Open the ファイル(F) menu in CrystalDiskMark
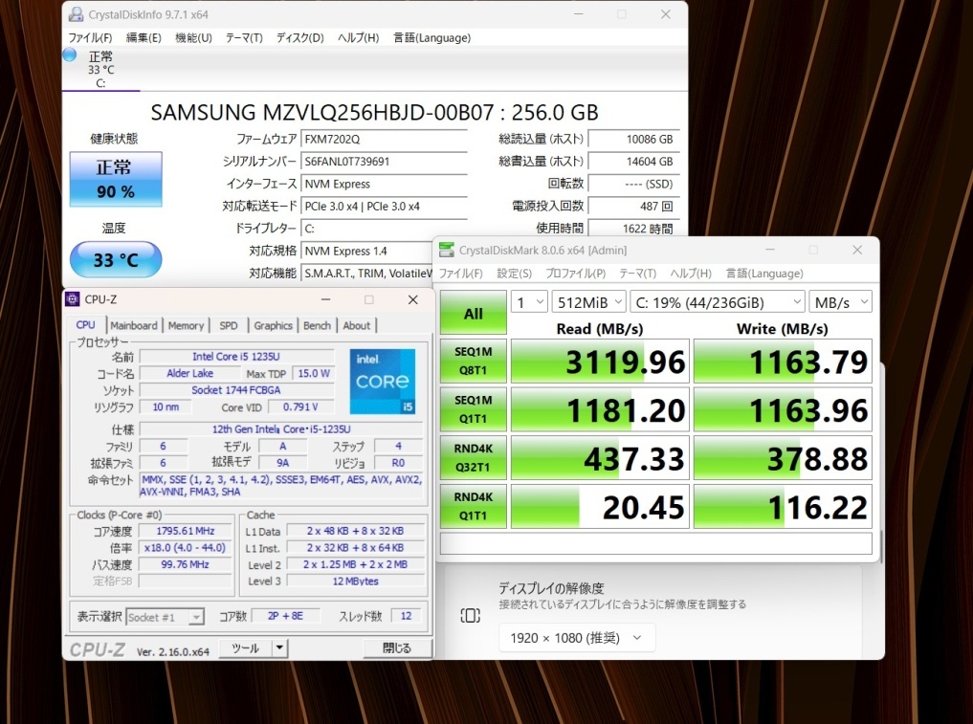Image resolution: width=973 pixels, height=724 pixels. [461, 274]
